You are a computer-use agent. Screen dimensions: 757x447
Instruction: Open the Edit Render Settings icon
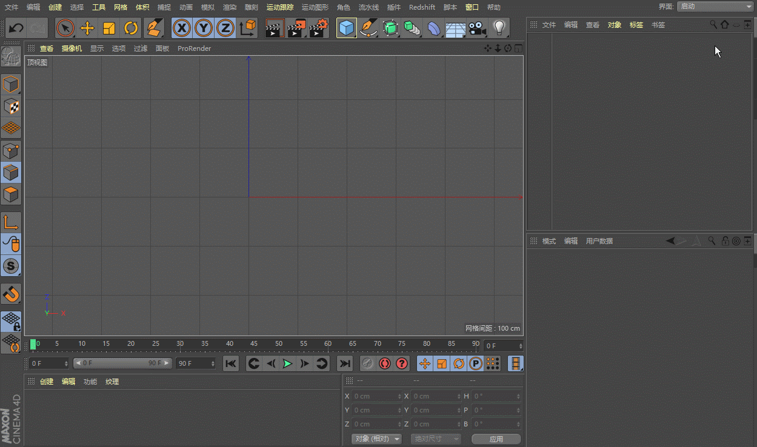tap(319, 28)
